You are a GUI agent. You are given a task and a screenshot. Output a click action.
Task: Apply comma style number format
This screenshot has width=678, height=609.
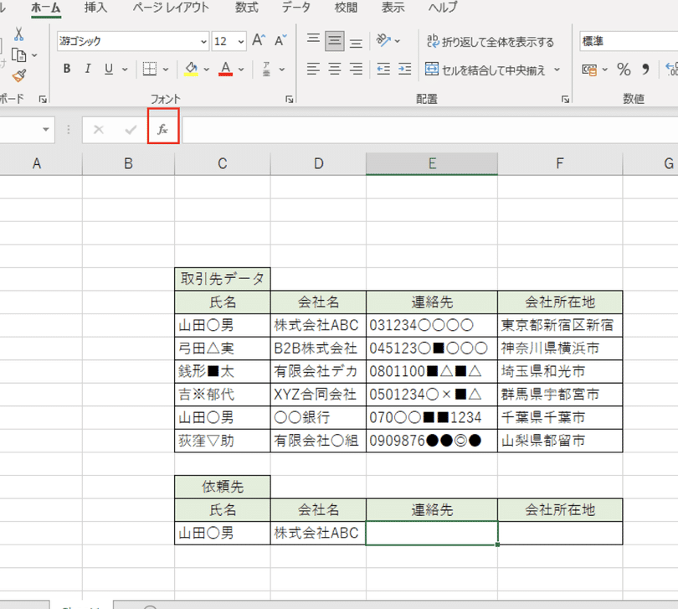click(x=645, y=69)
